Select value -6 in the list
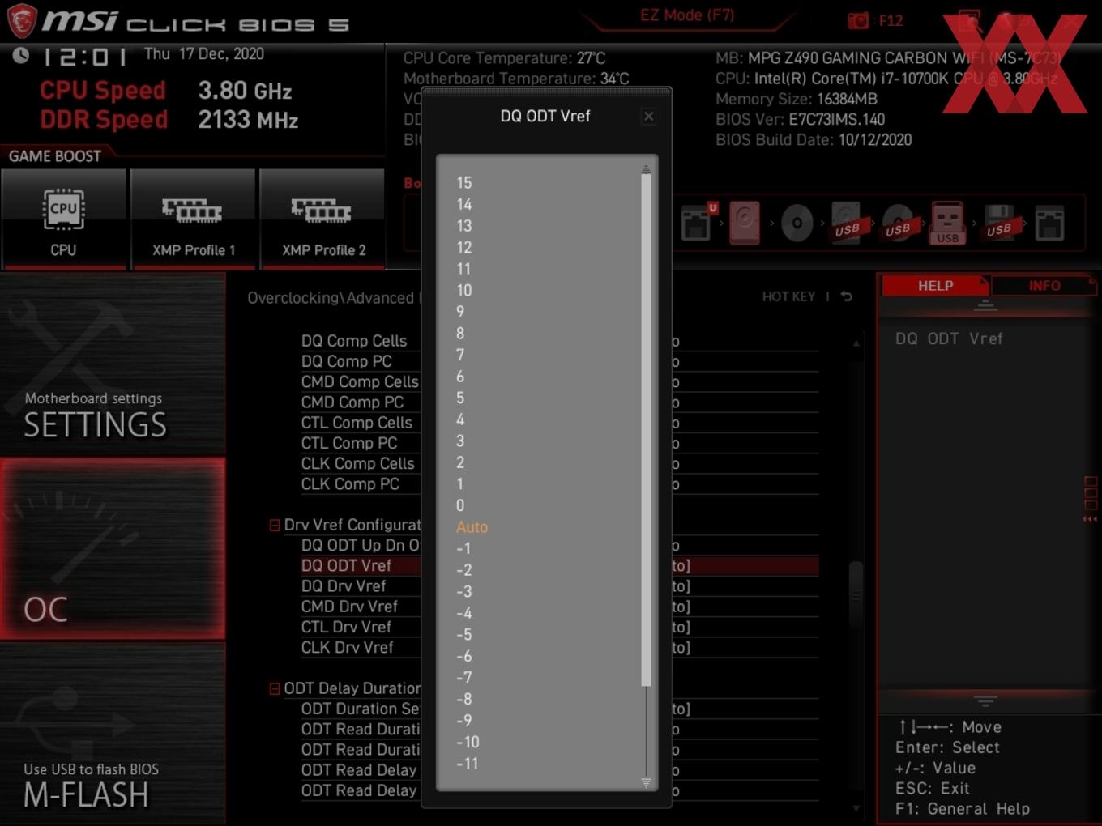 (463, 656)
